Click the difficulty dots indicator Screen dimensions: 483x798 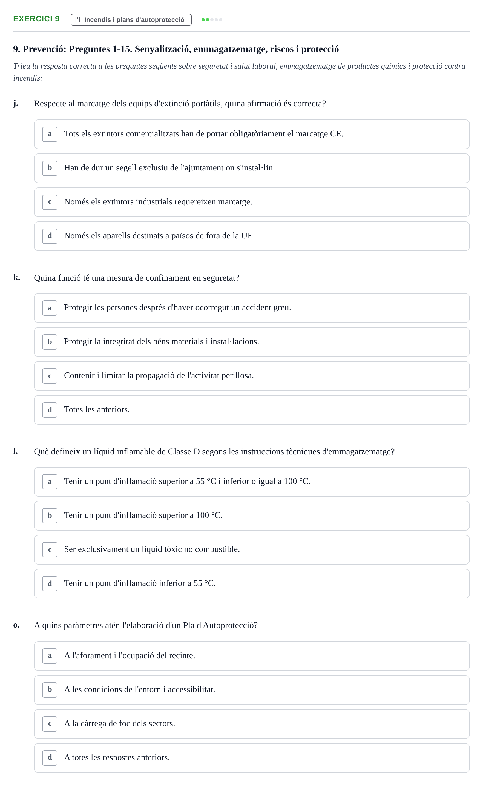click(212, 20)
